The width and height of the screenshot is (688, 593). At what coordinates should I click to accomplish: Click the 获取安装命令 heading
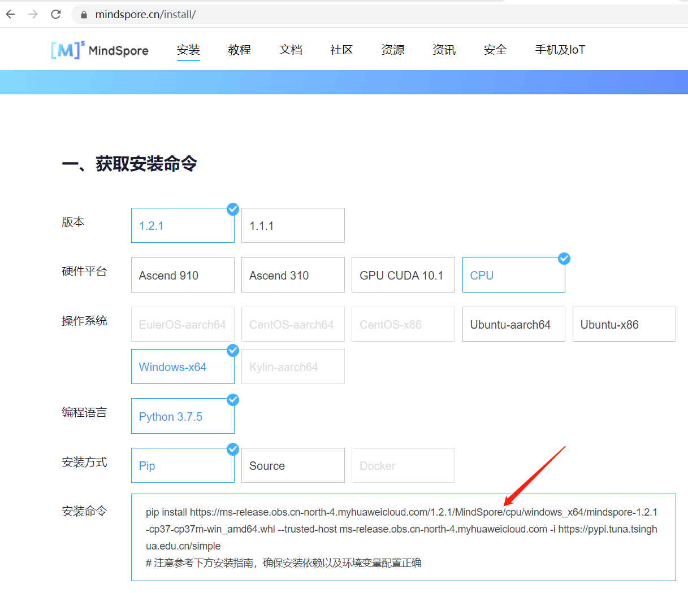(x=129, y=164)
